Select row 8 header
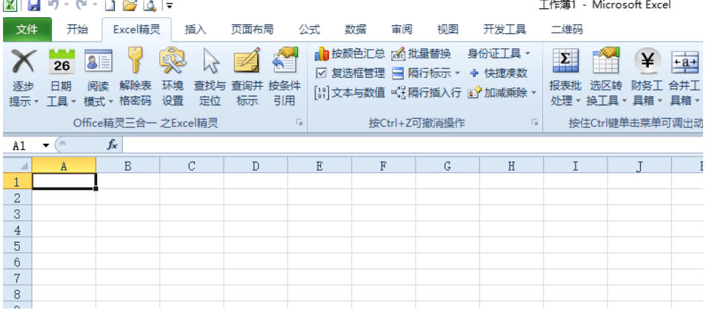Viewport: 706px width, 313px height. 18,294
